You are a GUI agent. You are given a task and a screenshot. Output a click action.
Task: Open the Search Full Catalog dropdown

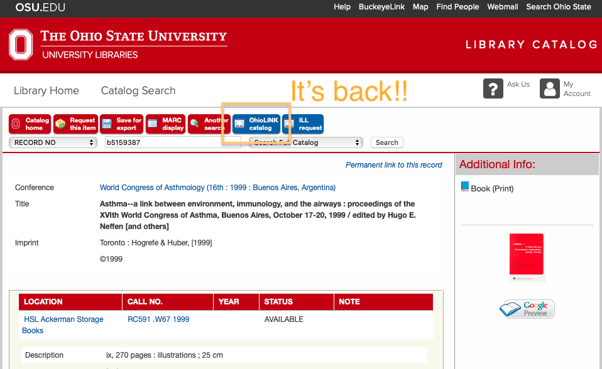[x=306, y=142]
